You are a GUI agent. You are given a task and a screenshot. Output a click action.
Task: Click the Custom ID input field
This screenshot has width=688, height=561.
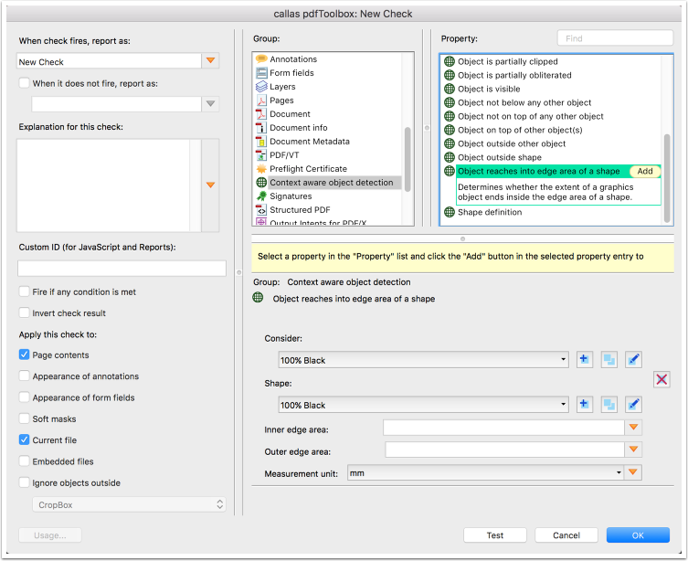click(x=122, y=269)
